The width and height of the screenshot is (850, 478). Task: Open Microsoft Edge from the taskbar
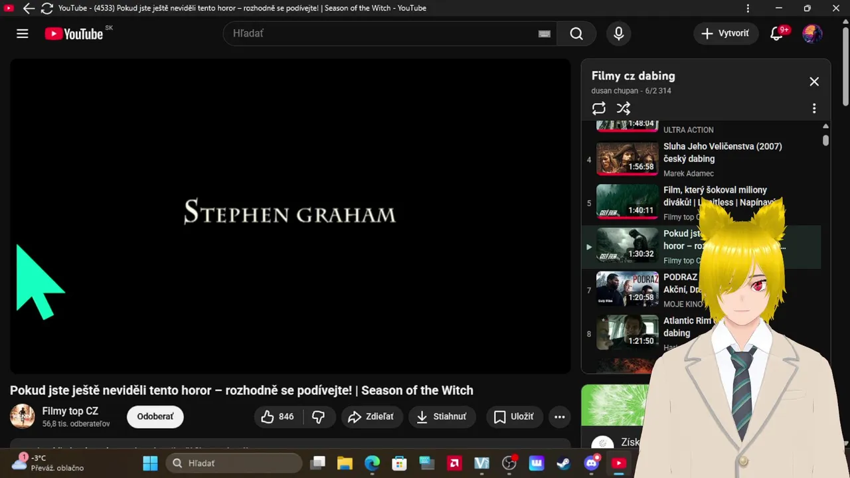[372, 463]
